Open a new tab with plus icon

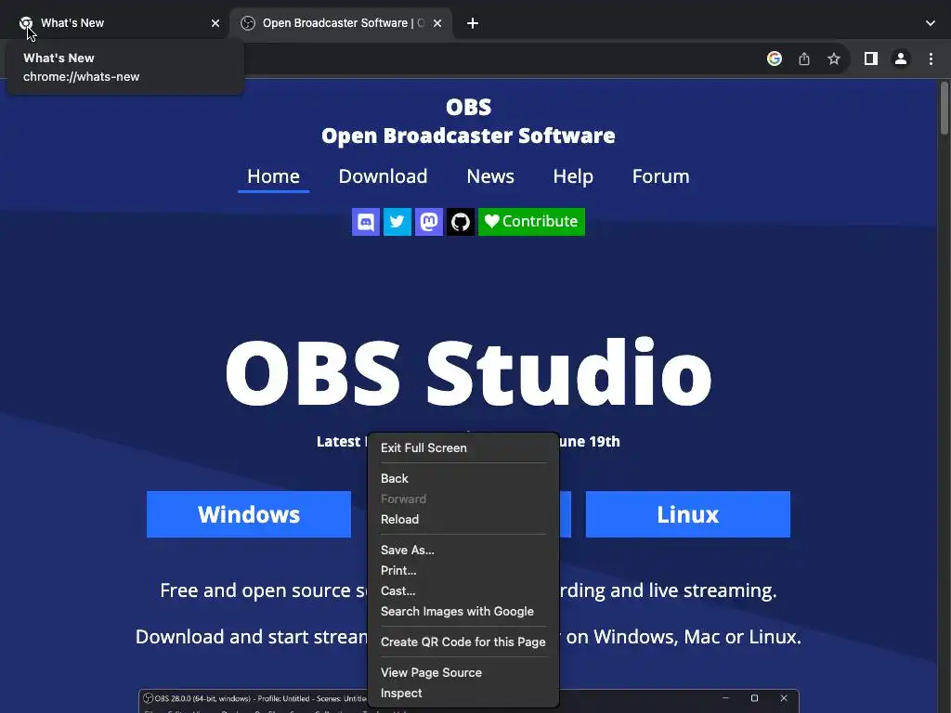click(473, 23)
